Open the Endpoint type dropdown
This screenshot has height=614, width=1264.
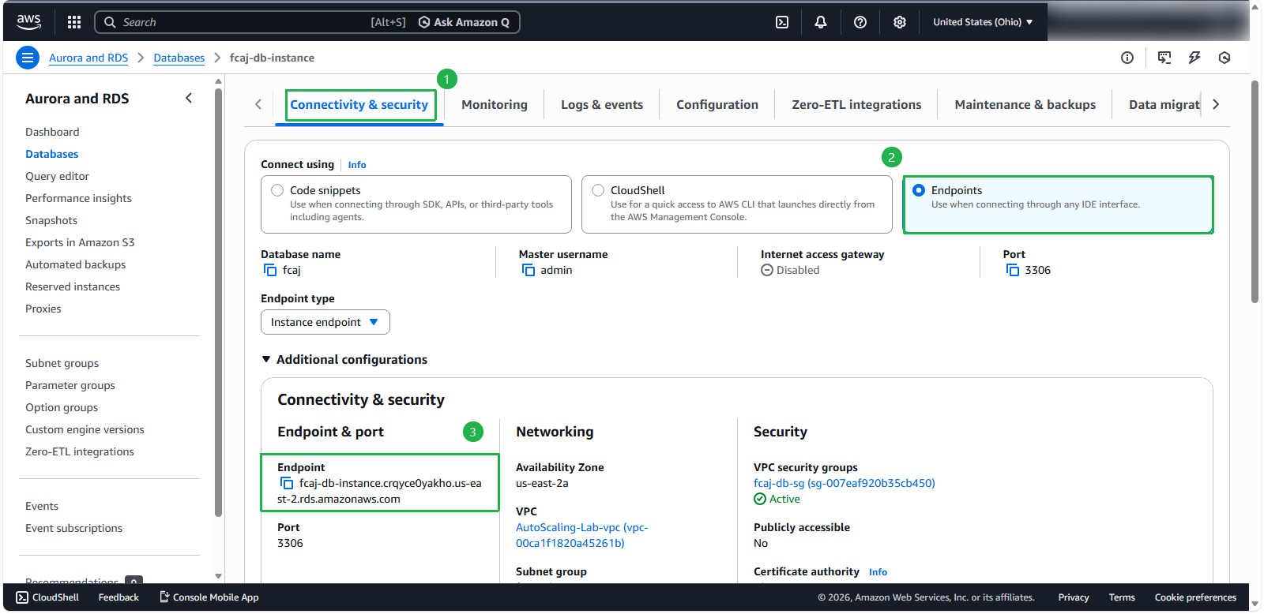point(325,322)
